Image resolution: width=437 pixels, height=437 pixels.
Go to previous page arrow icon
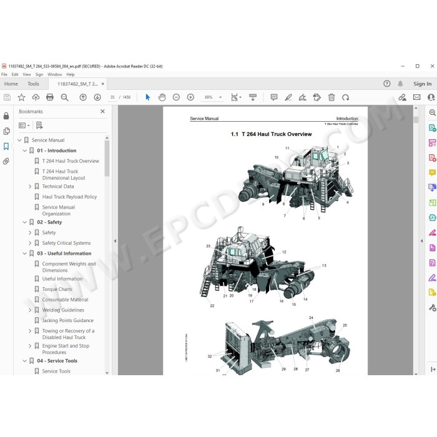point(83,97)
